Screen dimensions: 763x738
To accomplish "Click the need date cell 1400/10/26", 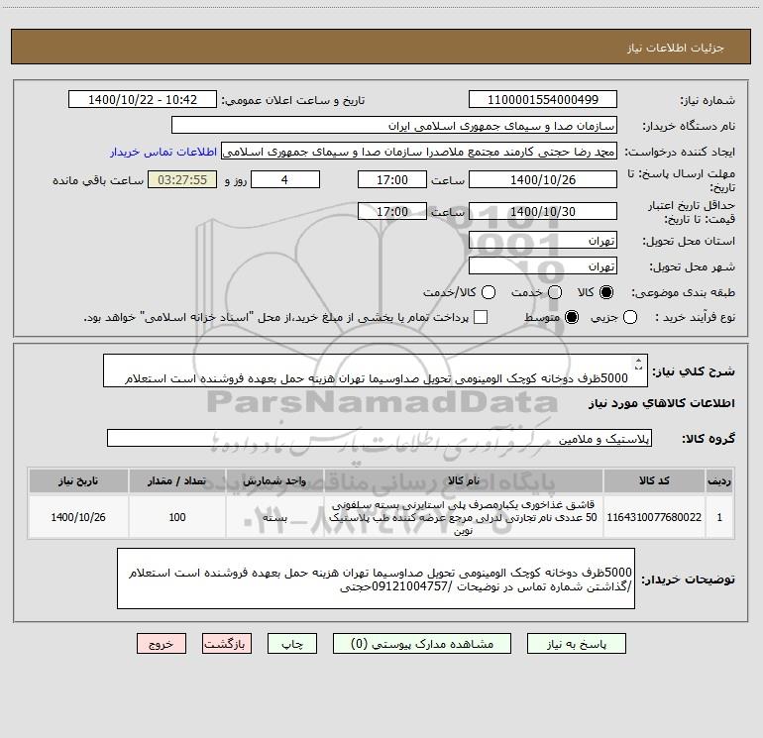I will (78, 517).
